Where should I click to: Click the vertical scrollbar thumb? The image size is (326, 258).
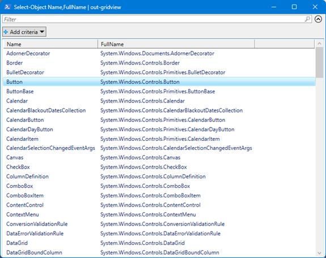pos(319,62)
